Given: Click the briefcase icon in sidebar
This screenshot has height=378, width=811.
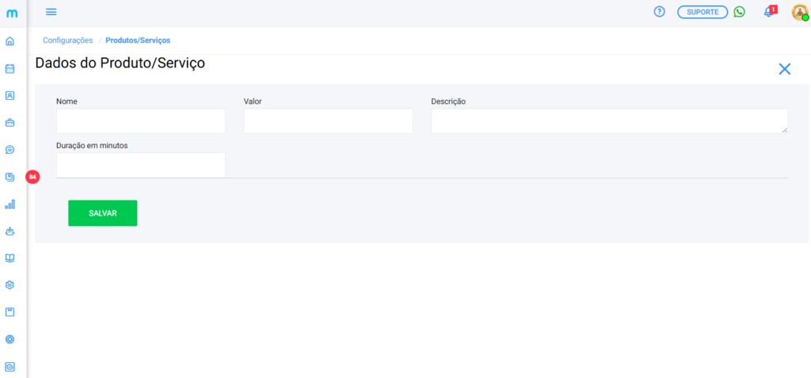Looking at the screenshot, I should (10, 123).
